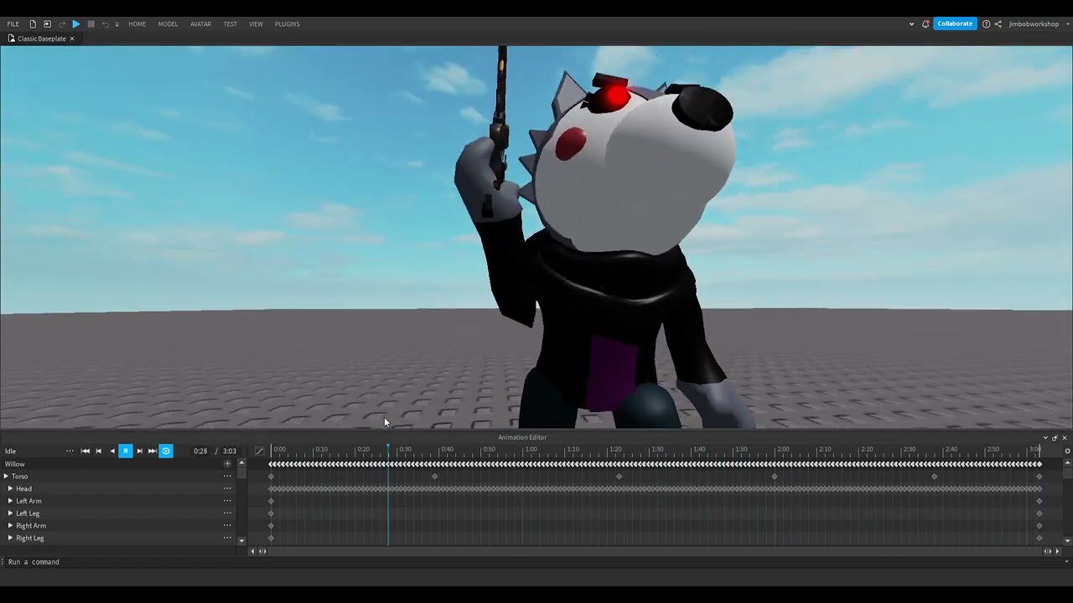Go to previous keyframe
Screen dimensions: 1073x603
pyautogui.click(x=99, y=451)
